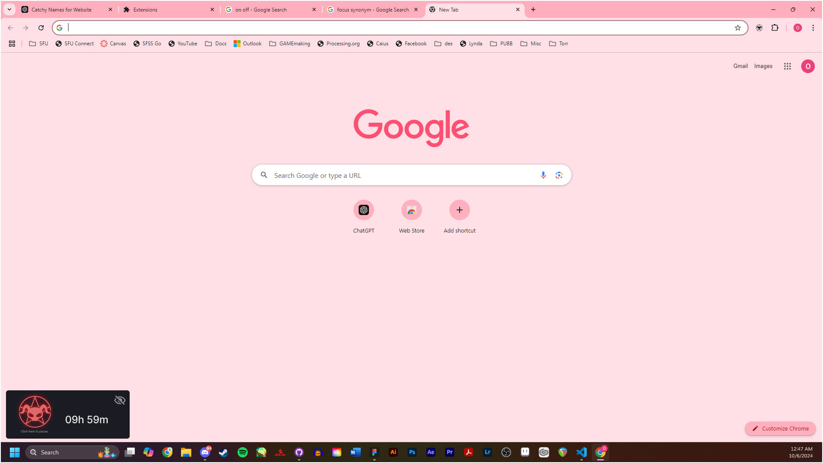
Task: Click the voice search microphone icon
Action: click(x=543, y=175)
